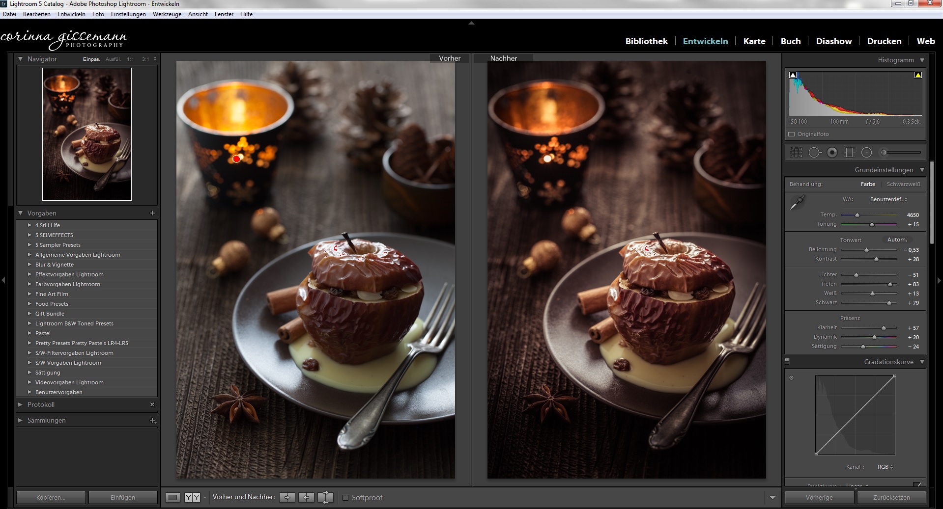
Task: Click the Loupe view icon in toolbar
Action: coord(172,497)
